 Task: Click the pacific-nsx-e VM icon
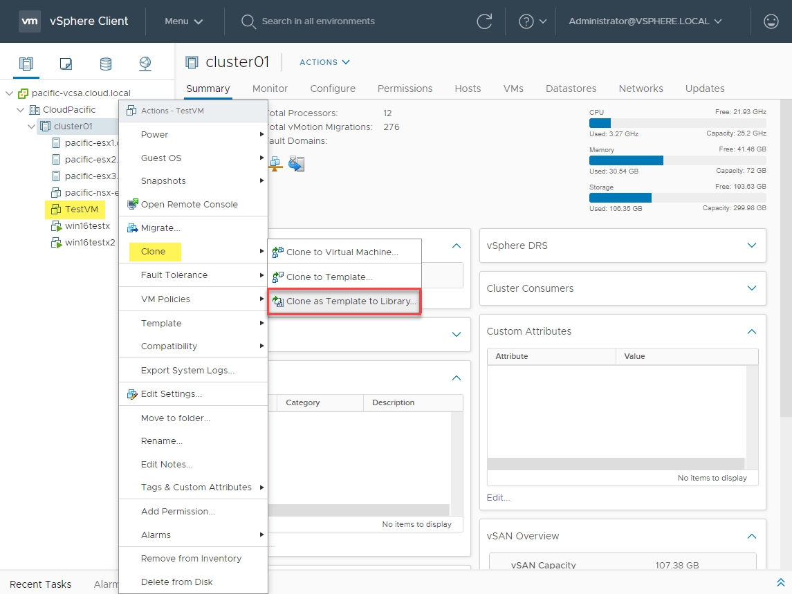56,193
